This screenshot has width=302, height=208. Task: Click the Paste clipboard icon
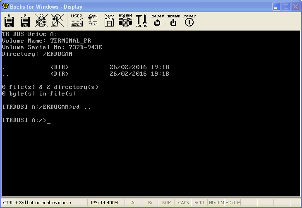(109, 20)
